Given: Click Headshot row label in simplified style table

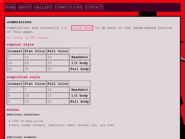Looking at the screenshot, I should point(79,90).
